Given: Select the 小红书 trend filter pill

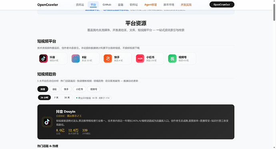Looking at the screenshot, I should 79,89.
